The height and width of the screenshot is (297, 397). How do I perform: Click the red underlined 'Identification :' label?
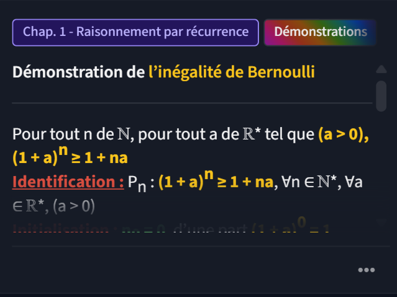coord(68,182)
